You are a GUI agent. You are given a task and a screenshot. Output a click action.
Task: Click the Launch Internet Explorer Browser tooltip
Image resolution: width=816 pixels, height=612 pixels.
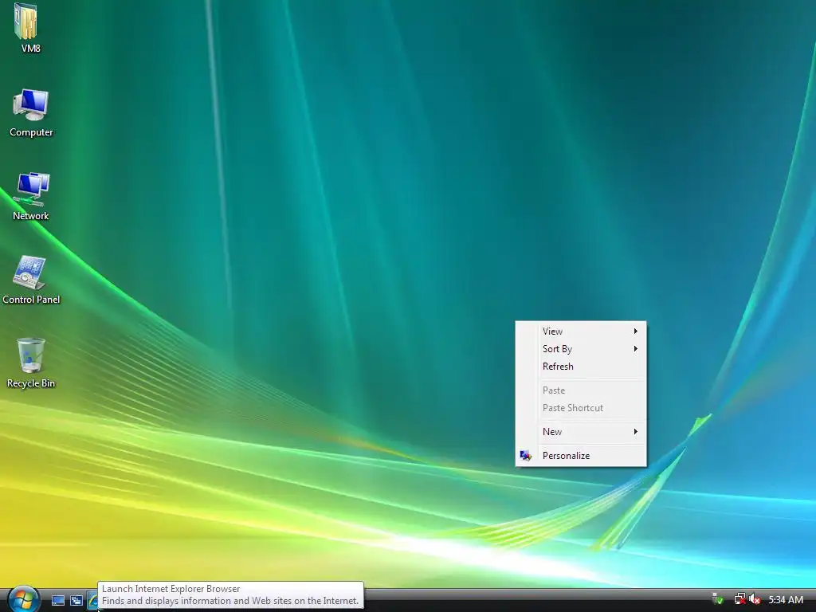pyautogui.click(x=230, y=594)
